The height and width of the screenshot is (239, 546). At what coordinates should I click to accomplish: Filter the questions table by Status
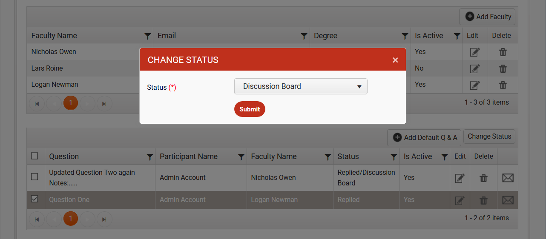pyautogui.click(x=394, y=157)
